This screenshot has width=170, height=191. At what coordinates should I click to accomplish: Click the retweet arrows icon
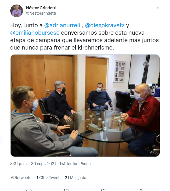[66, 190]
